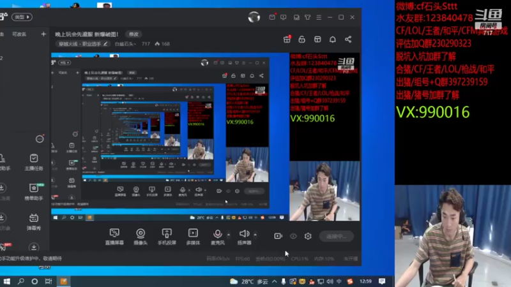Click the notification bell icon above preview

[x=332, y=40]
